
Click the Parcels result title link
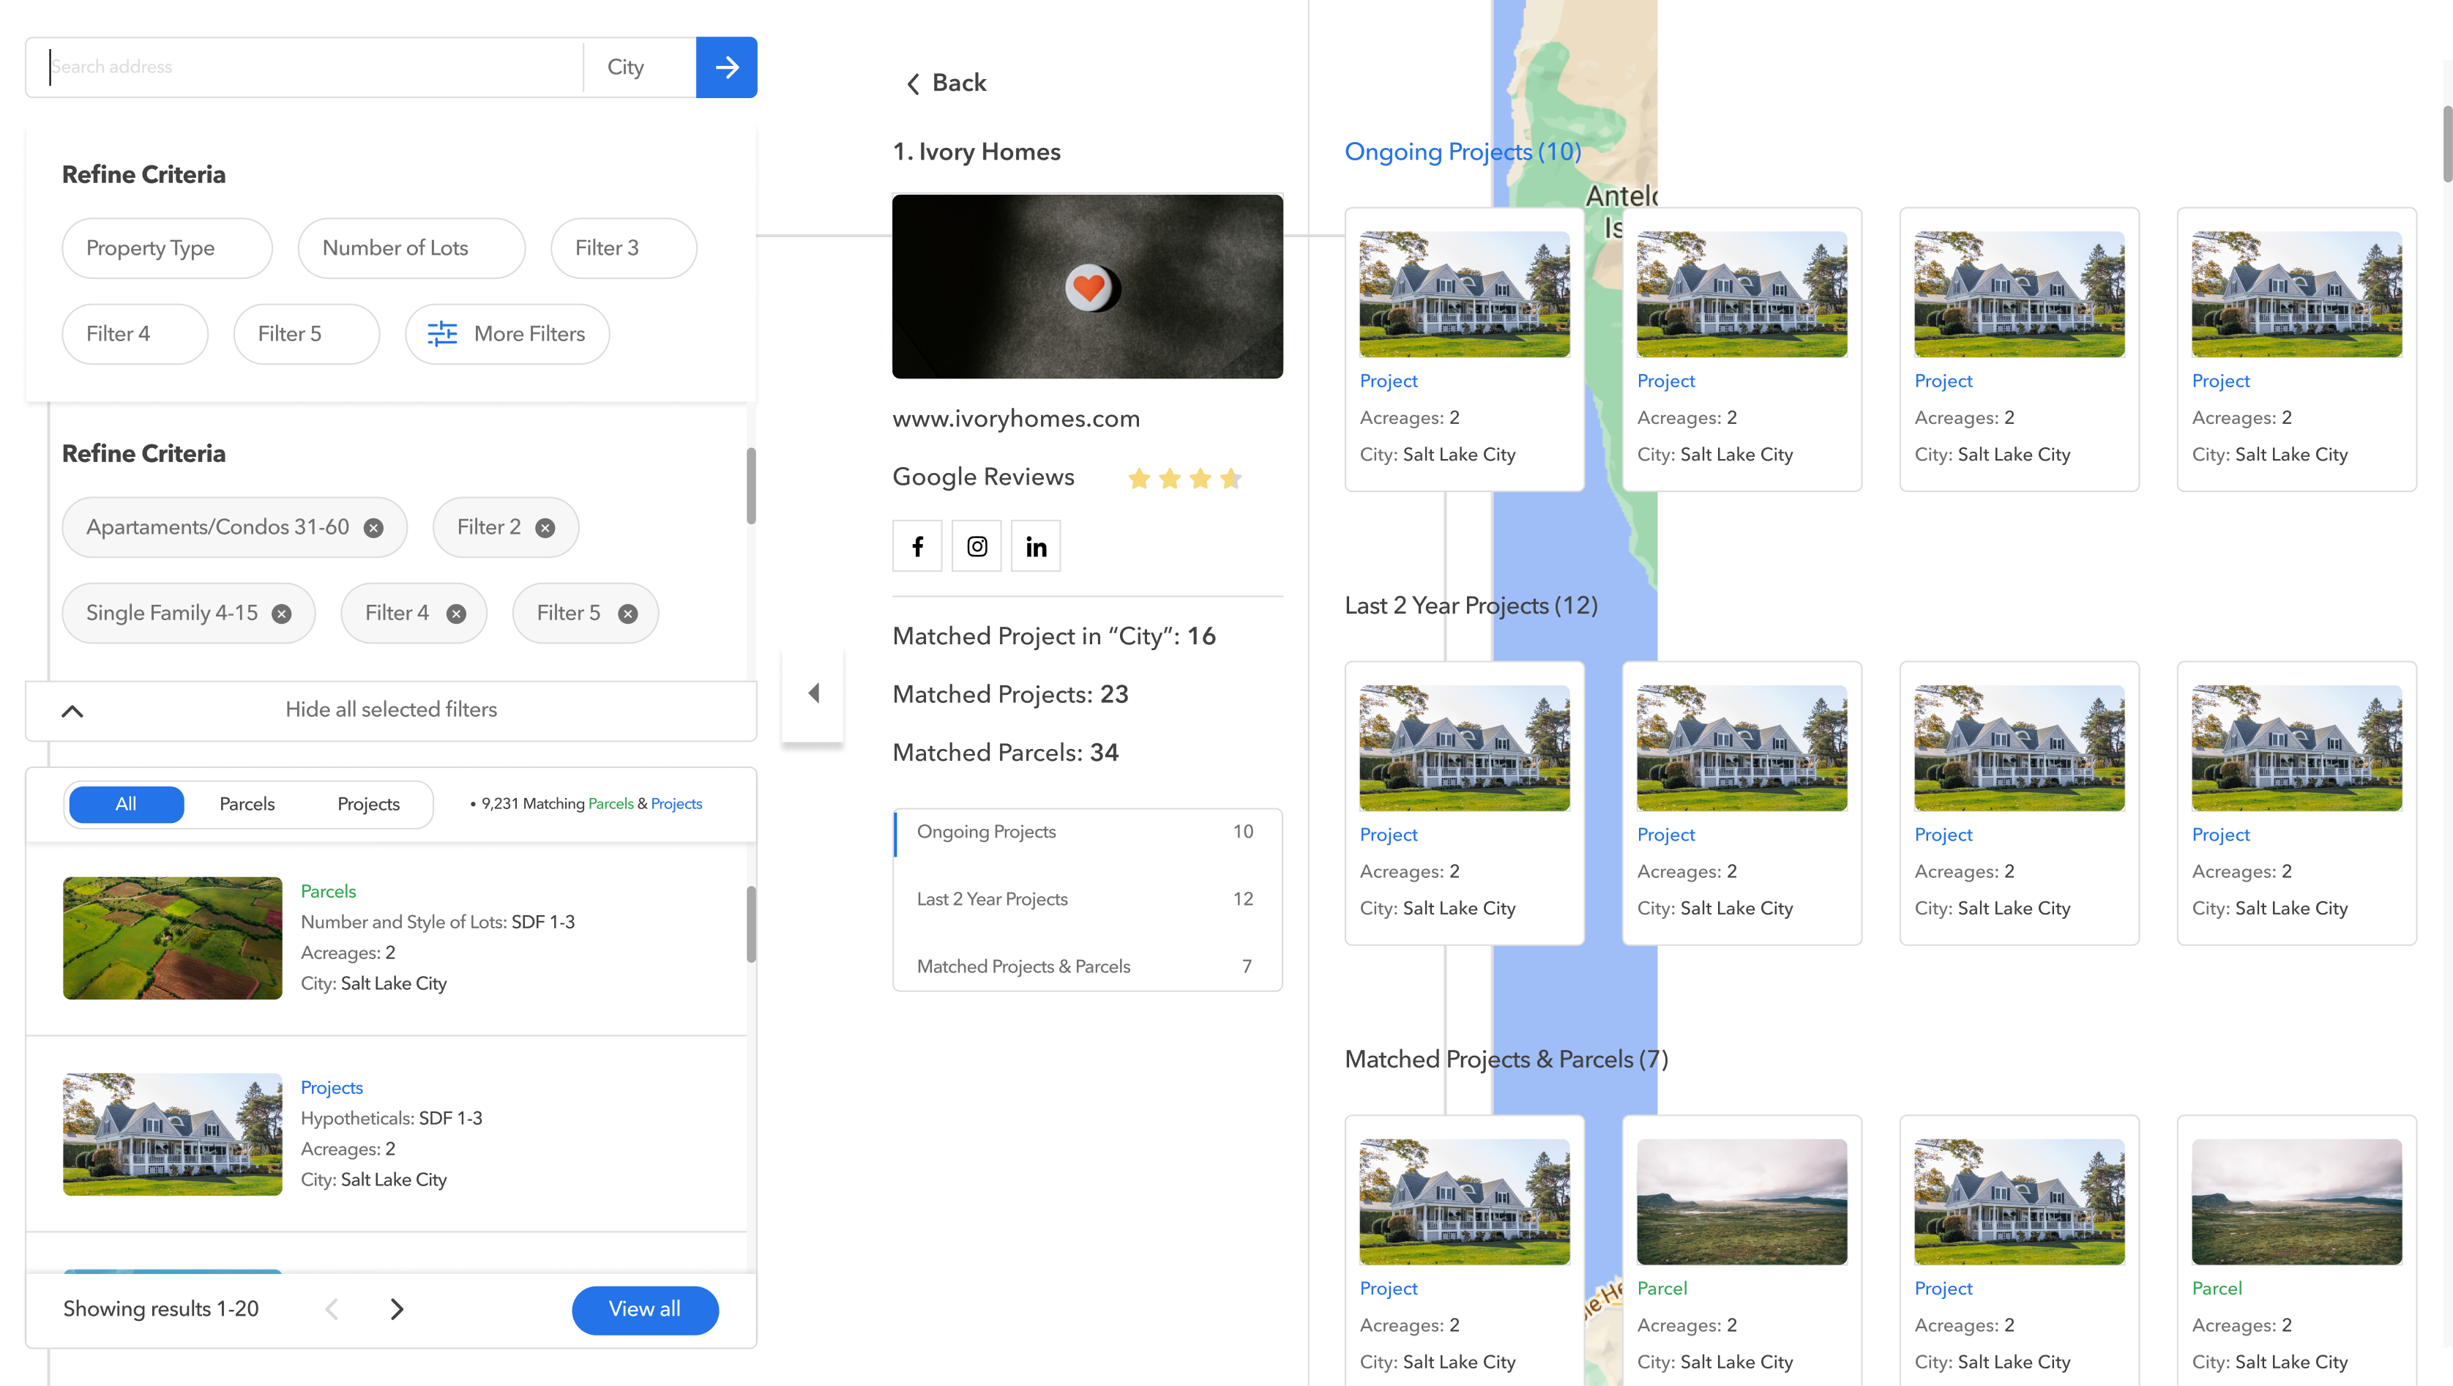pyautogui.click(x=329, y=892)
